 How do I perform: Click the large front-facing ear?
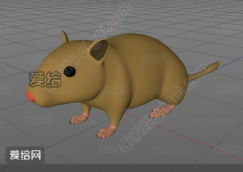pyautogui.click(x=100, y=50)
